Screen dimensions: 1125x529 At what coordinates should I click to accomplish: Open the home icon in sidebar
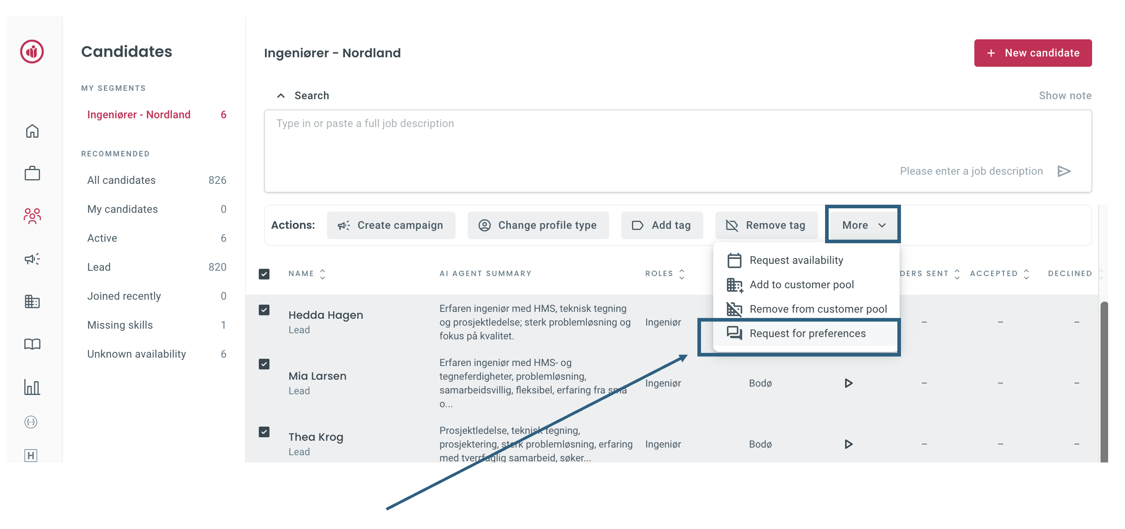(x=32, y=131)
